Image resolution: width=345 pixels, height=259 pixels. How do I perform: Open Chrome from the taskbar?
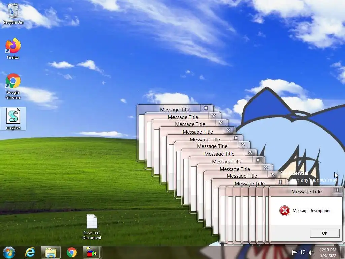point(71,252)
